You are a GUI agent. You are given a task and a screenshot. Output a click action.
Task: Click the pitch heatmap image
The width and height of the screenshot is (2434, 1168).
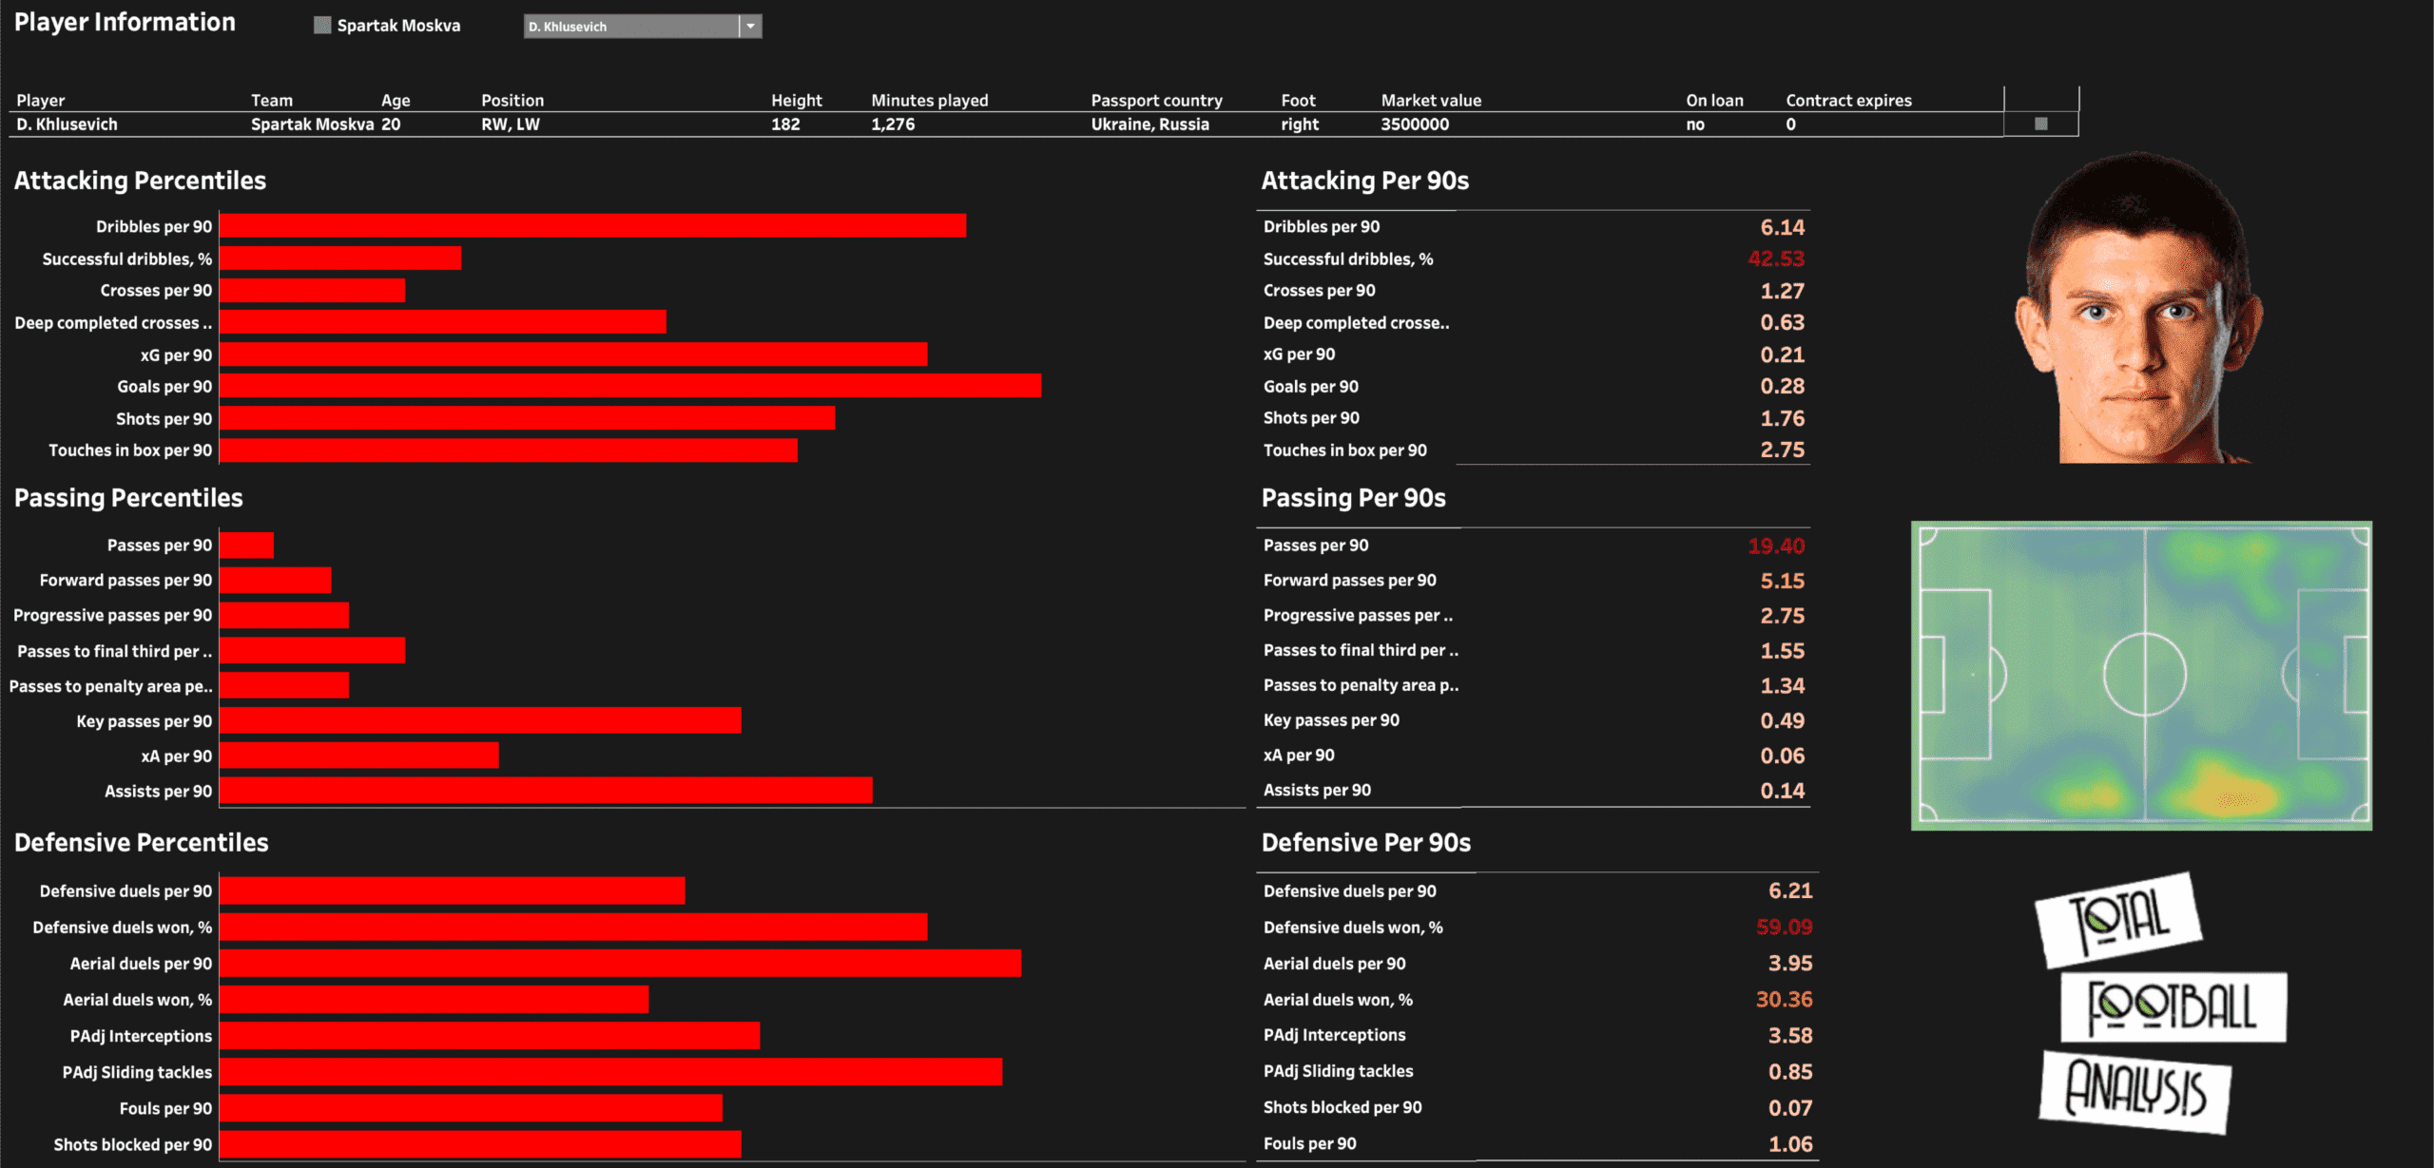pos(2141,675)
